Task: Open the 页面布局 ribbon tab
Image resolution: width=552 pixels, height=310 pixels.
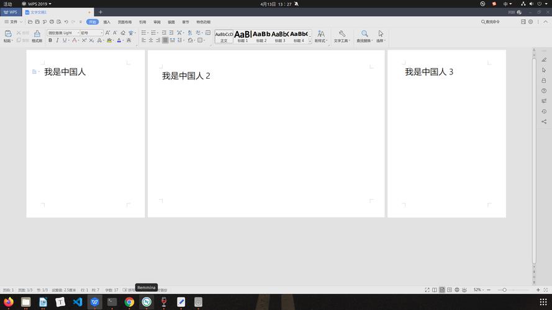Action: coord(125,22)
